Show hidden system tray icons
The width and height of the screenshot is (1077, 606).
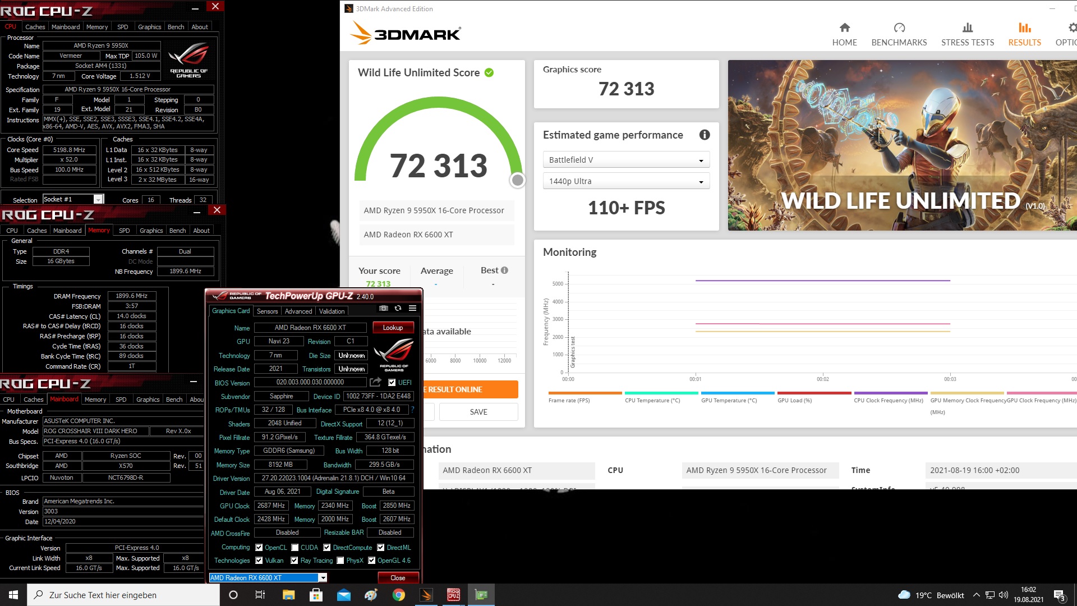[976, 595]
